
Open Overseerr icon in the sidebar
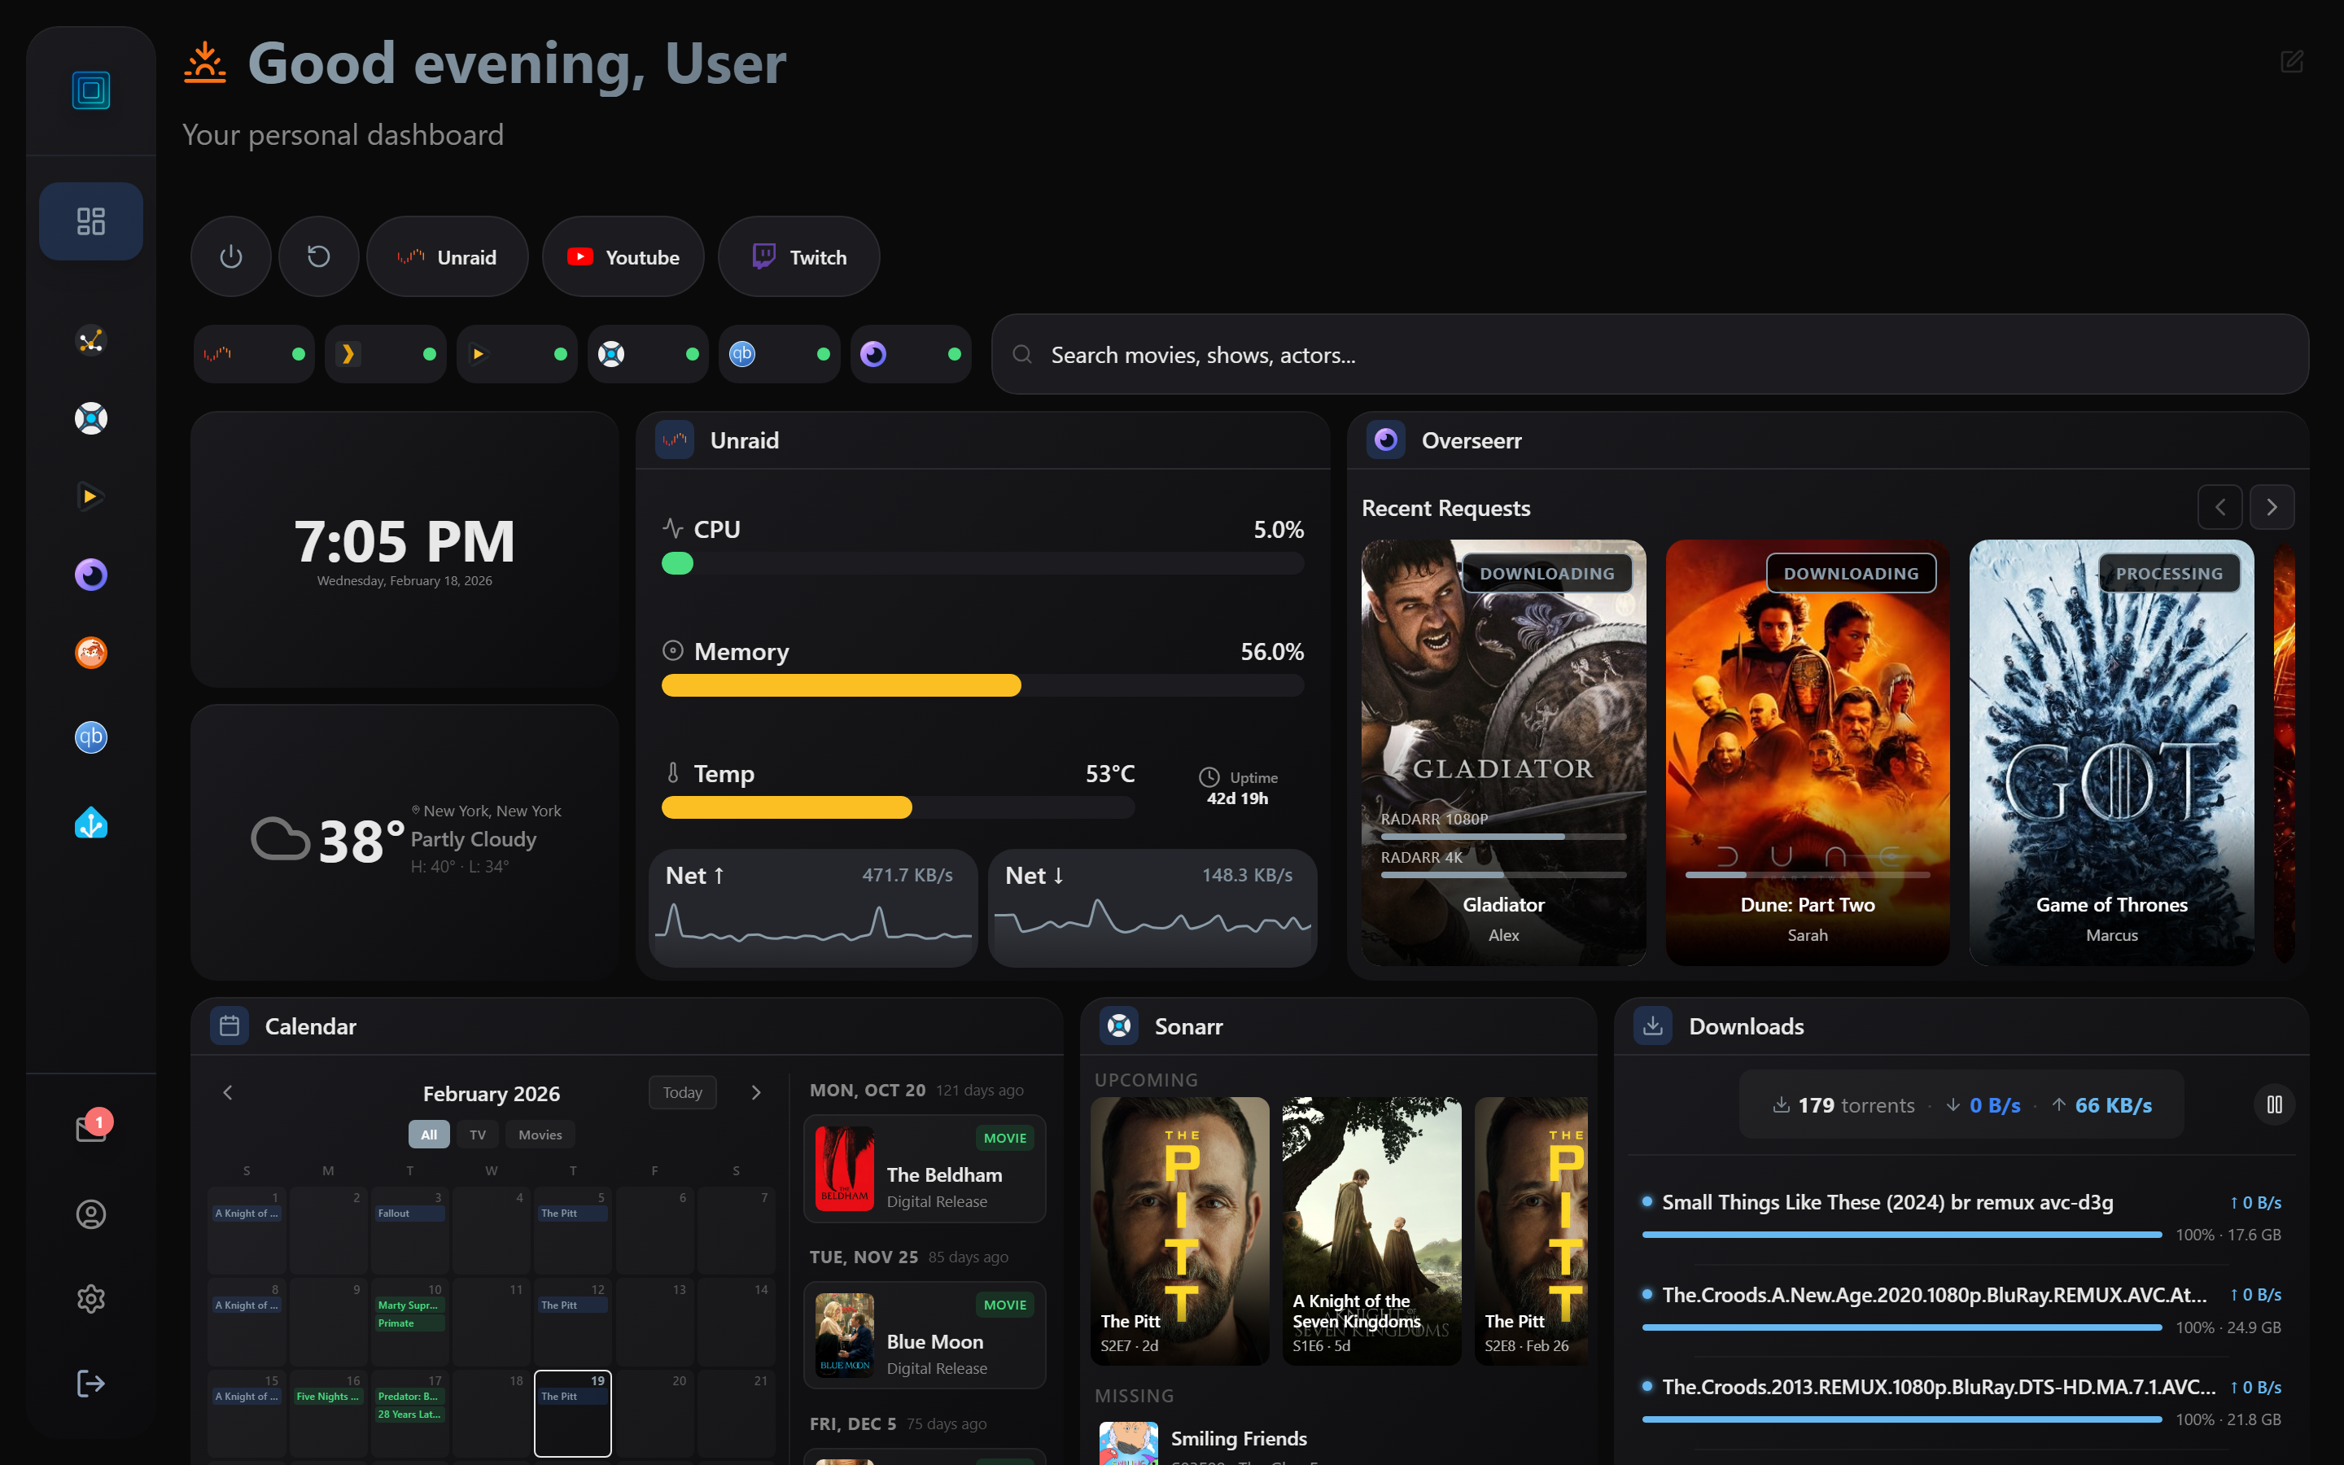pyautogui.click(x=91, y=575)
